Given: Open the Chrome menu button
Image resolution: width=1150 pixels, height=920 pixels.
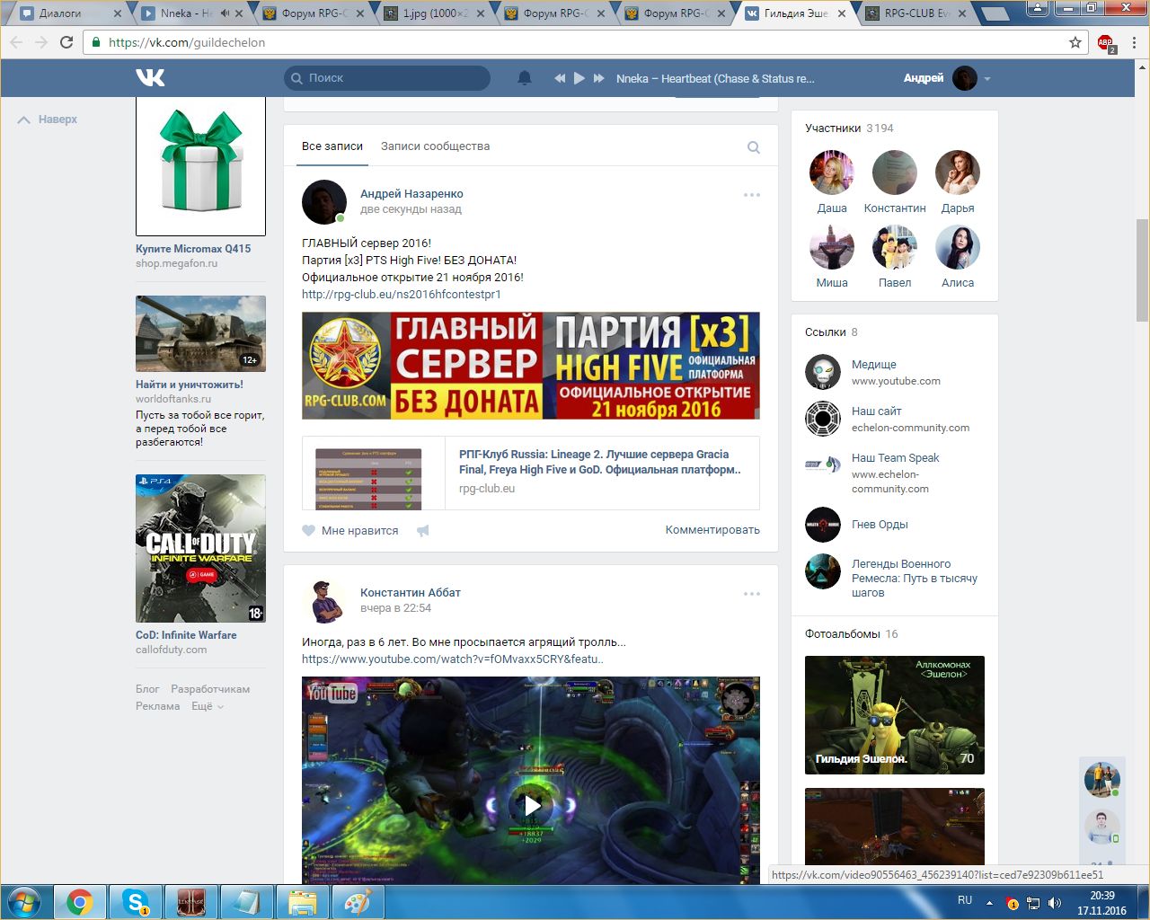Looking at the screenshot, I should click(1134, 42).
